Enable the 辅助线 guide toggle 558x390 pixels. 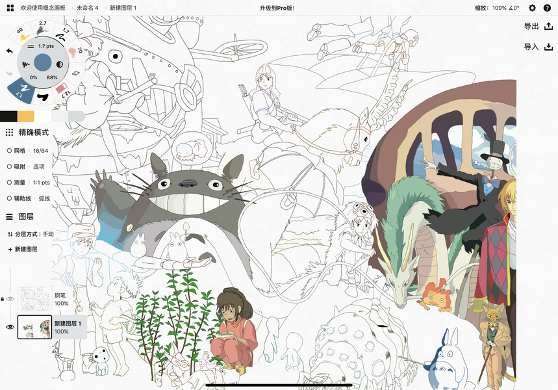click(10, 198)
